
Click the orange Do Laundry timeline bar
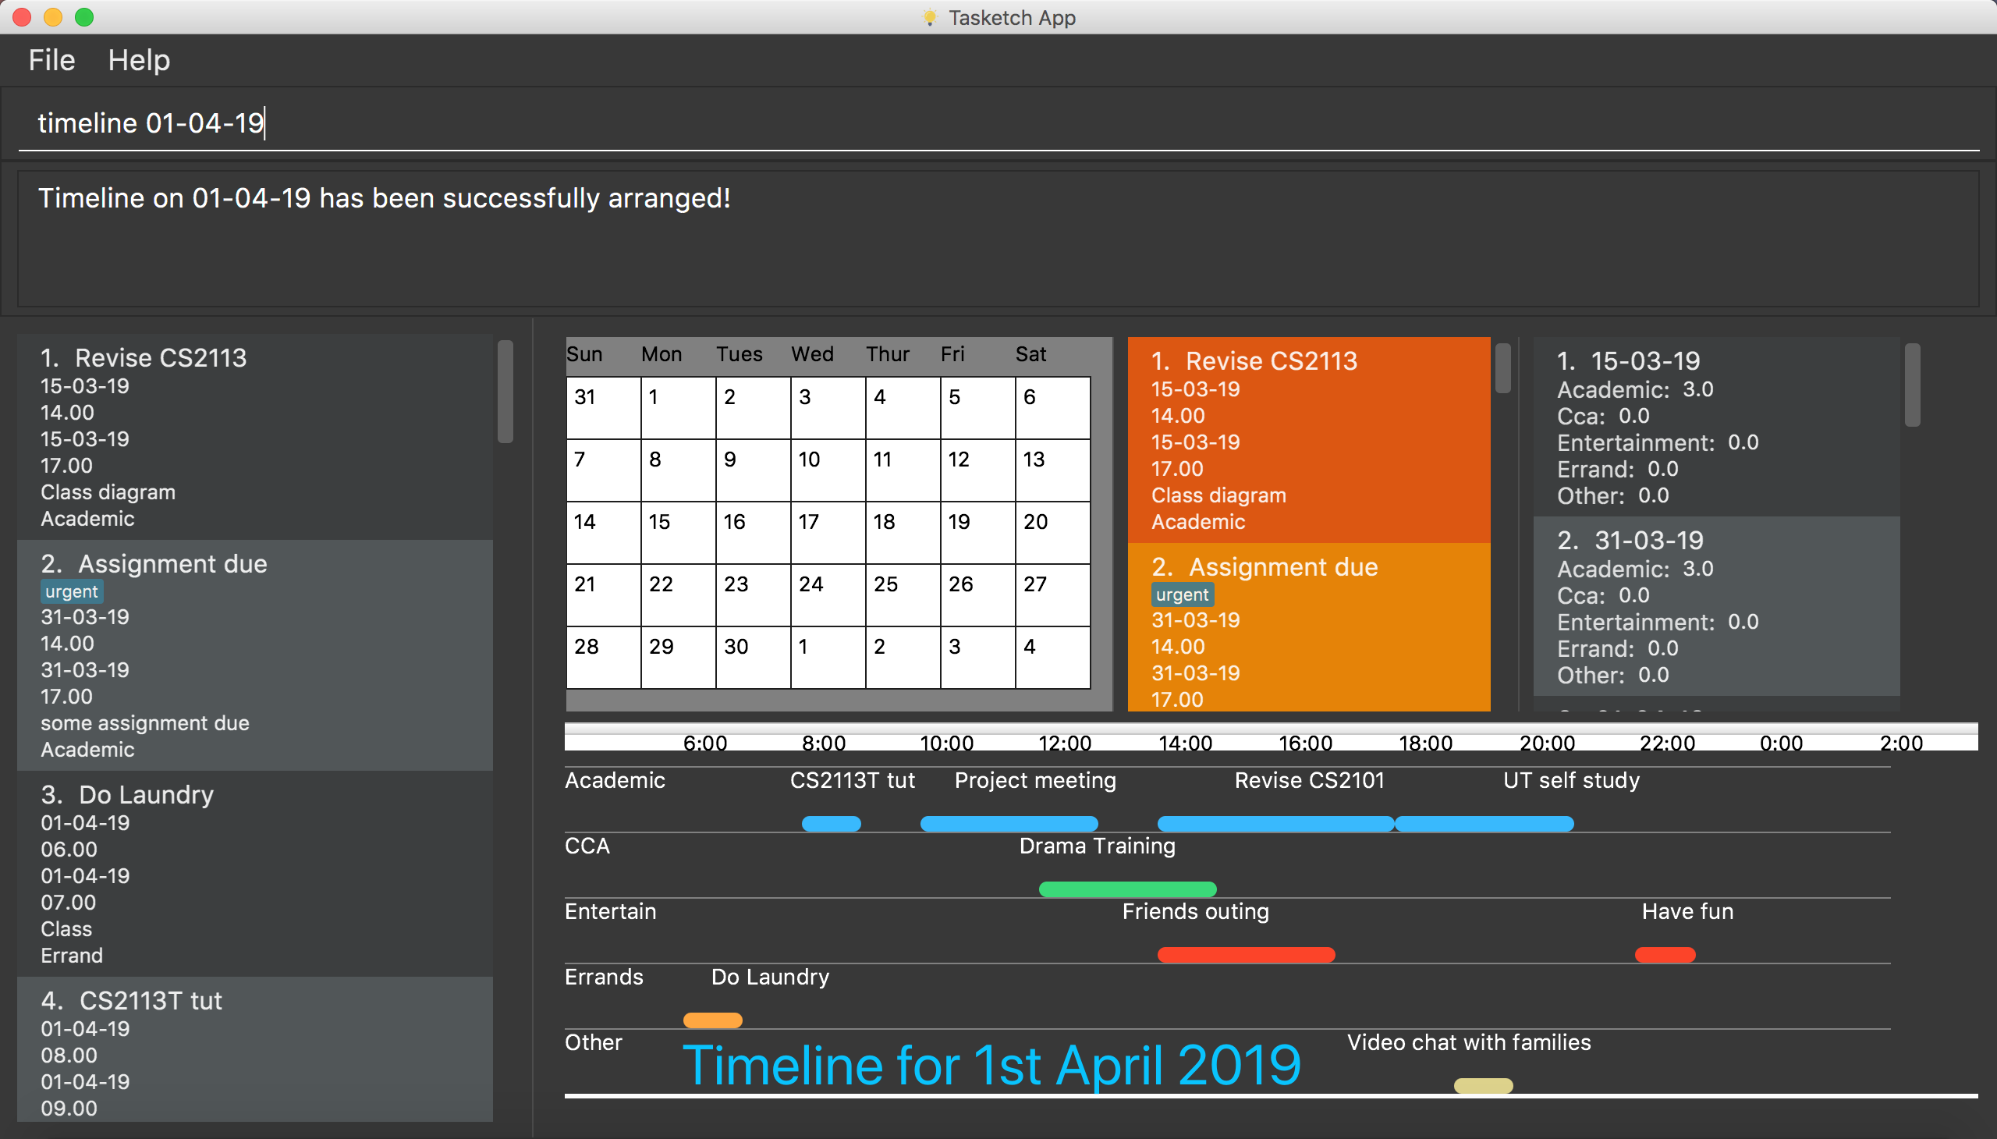click(712, 1021)
